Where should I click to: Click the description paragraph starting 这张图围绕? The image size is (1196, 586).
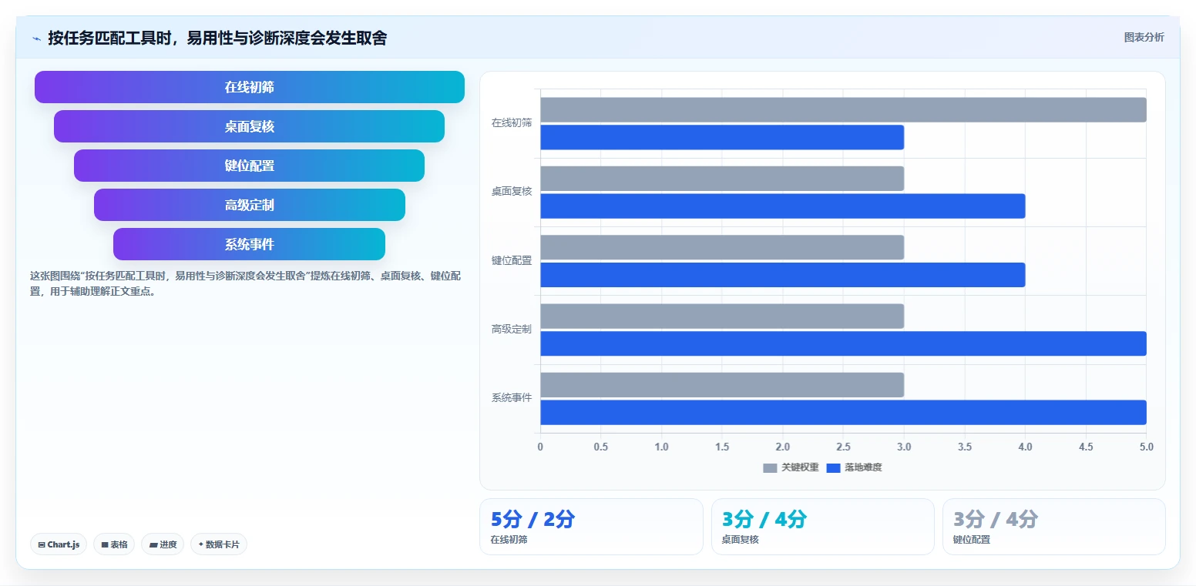(246, 283)
